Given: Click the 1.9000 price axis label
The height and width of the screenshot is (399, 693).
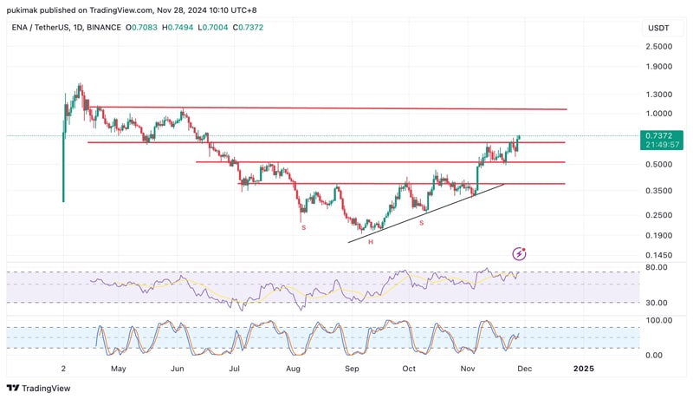Looking at the screenshot, I should [x=658, y=66].
